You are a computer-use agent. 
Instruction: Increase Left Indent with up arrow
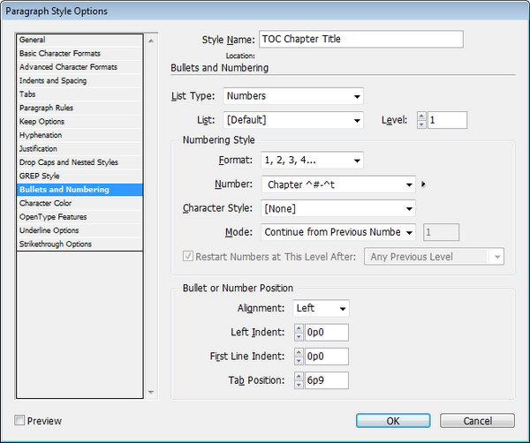(299, 328)
